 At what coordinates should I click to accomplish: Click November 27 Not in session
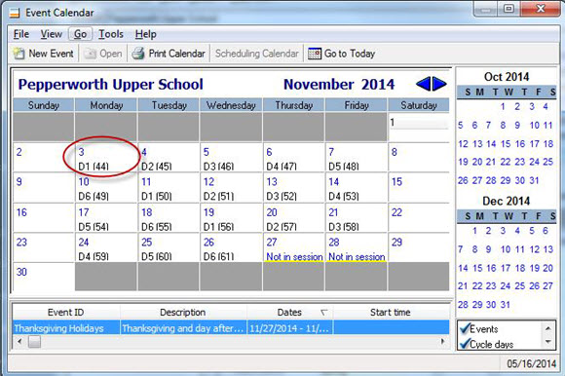tap(294, 257)
